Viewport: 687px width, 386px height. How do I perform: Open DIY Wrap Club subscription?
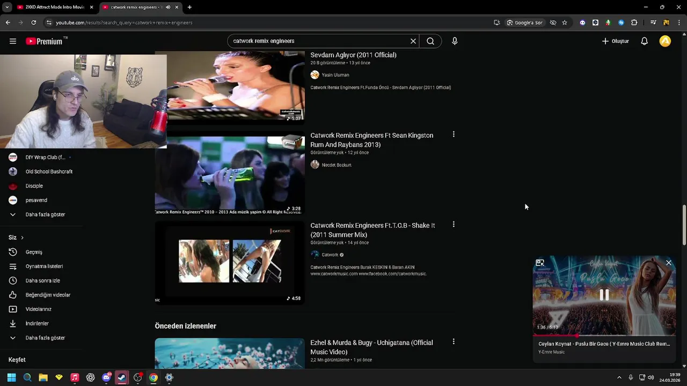coord(45,157)
